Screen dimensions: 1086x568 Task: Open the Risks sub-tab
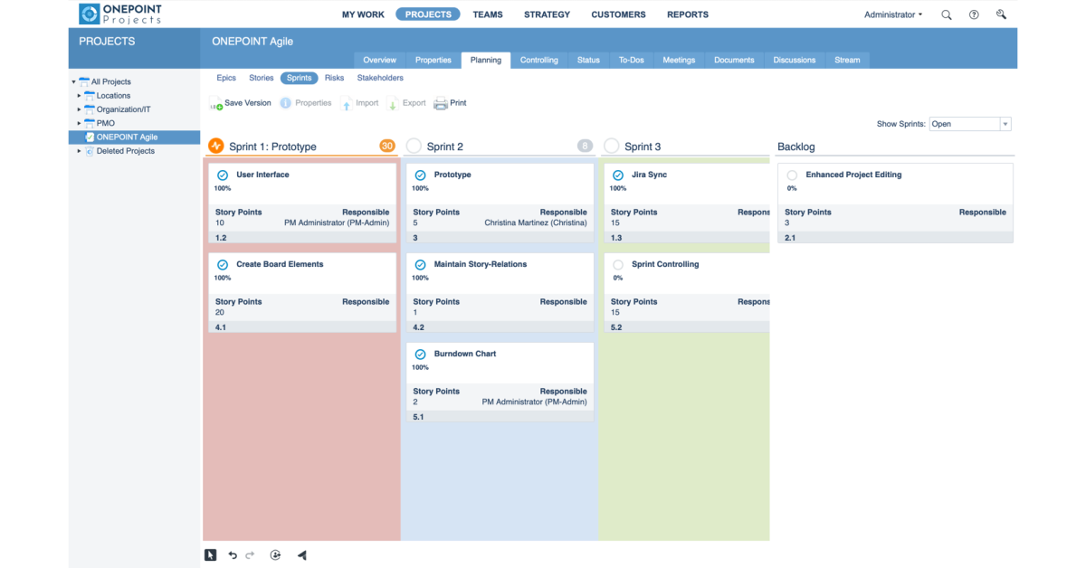(x=335, y=78)
